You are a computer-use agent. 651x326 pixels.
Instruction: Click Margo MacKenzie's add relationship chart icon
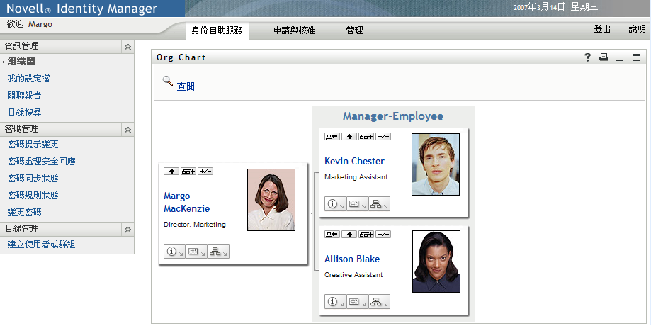click(x=188, y=171)
